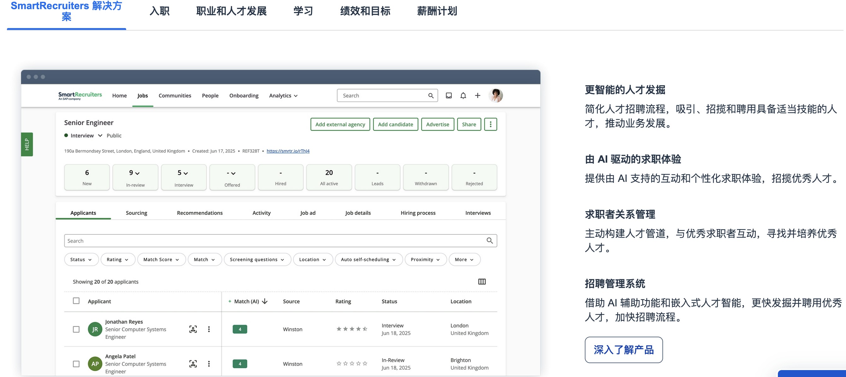This screenshot has height=377, width=846.
Task: Switch to the Recommendations tab
Action: click(200, 213)
